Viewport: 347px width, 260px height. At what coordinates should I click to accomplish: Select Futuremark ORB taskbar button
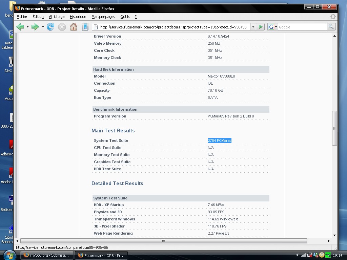(x=101, y=255)
